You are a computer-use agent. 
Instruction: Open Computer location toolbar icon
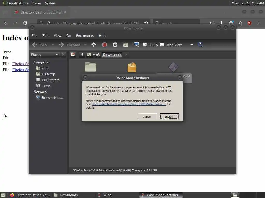pos(136,45)
